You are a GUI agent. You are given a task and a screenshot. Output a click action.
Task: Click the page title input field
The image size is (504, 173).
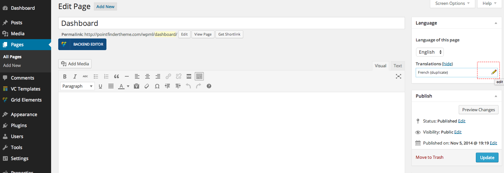pyautogui.click(x=231, y=23)
